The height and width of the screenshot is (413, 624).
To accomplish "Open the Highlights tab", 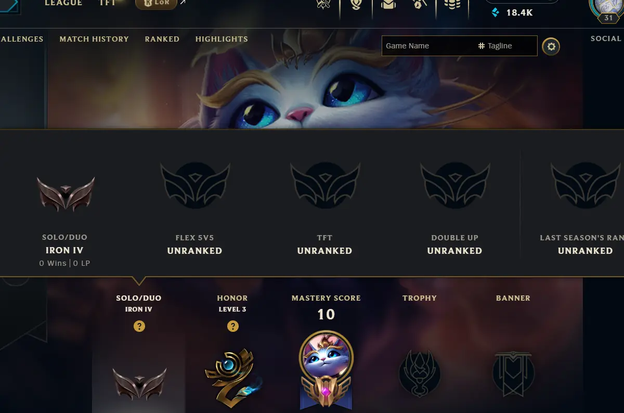I will tap(222, 39).
